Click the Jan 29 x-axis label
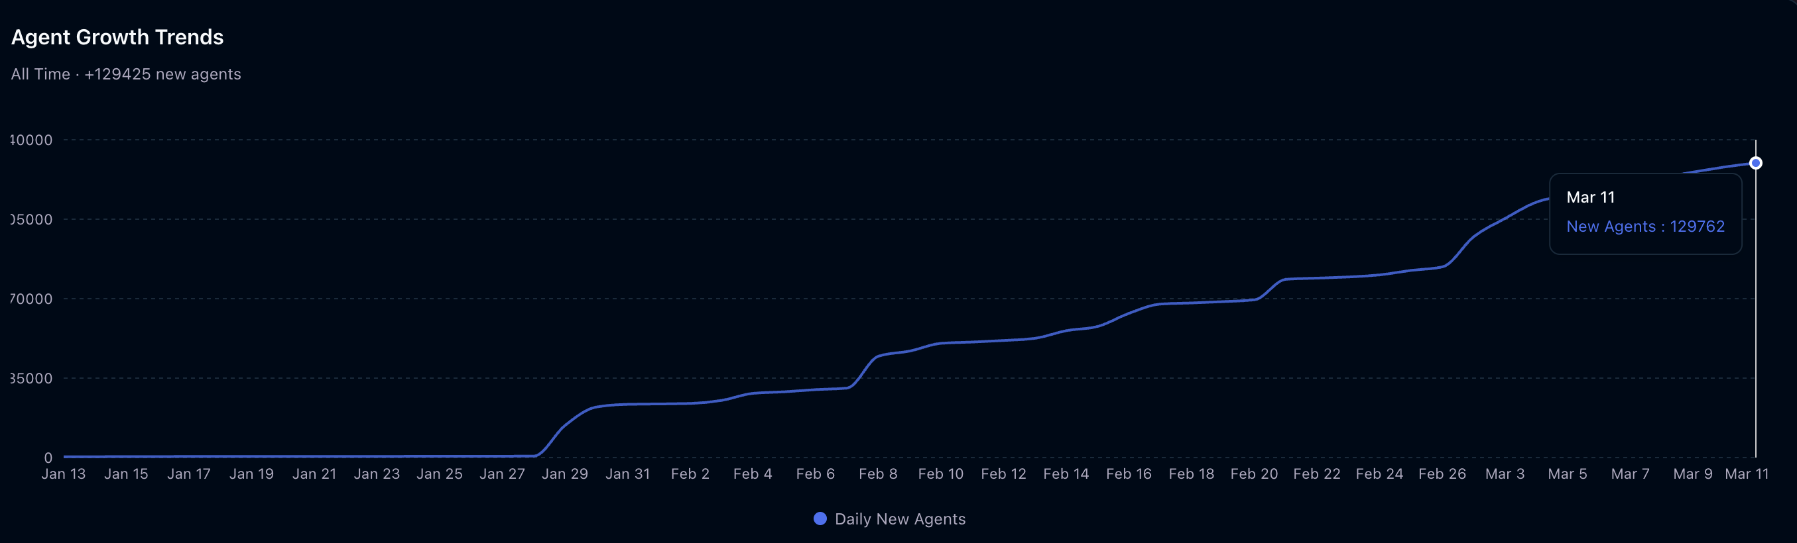Image resolution: width=1797 pixels, height=543 pixels. 564,474
